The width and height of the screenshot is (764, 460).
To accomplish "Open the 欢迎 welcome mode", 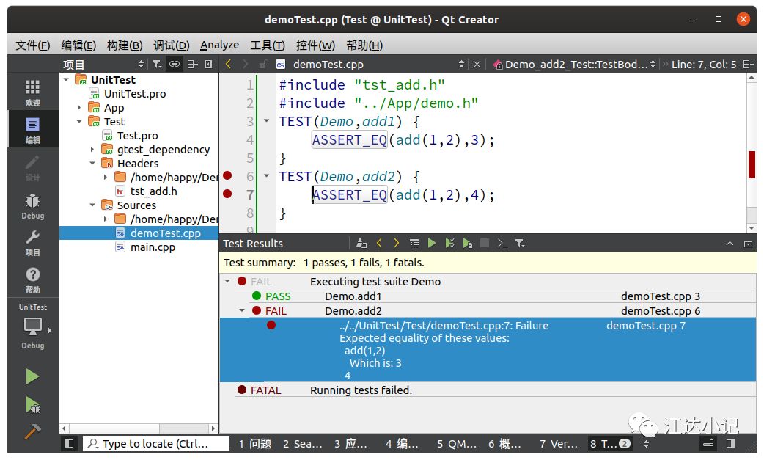I will tap(33, 92).
